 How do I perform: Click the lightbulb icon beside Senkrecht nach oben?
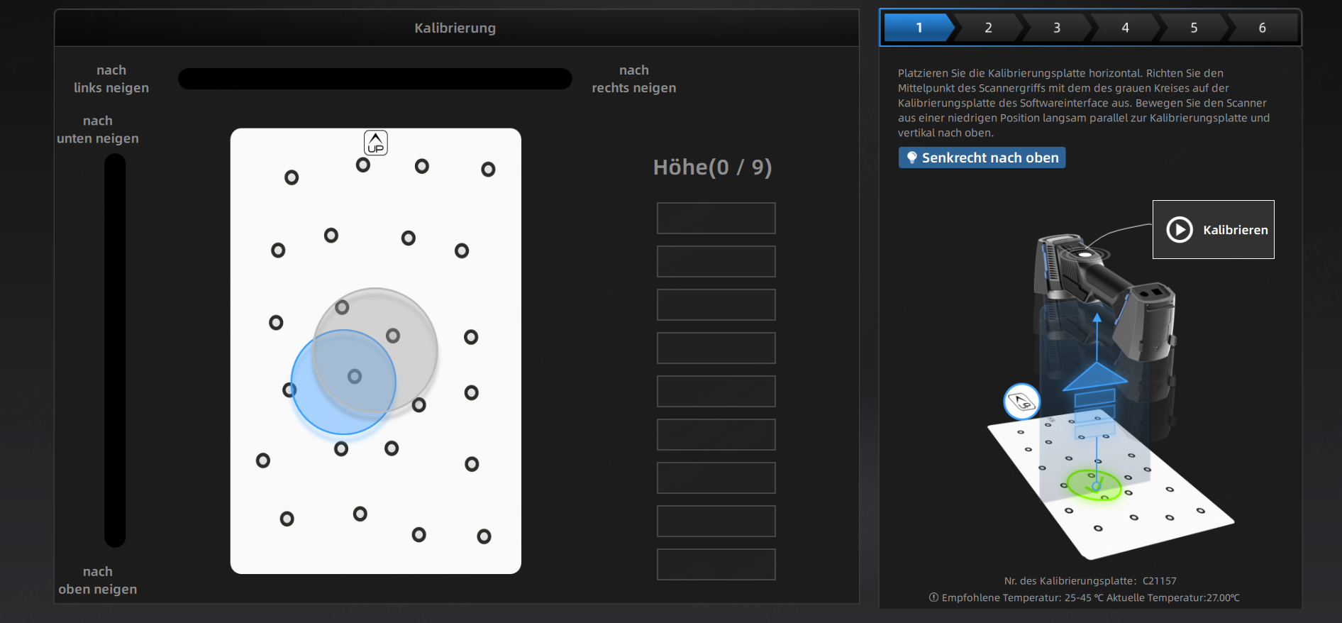[911, 158]
